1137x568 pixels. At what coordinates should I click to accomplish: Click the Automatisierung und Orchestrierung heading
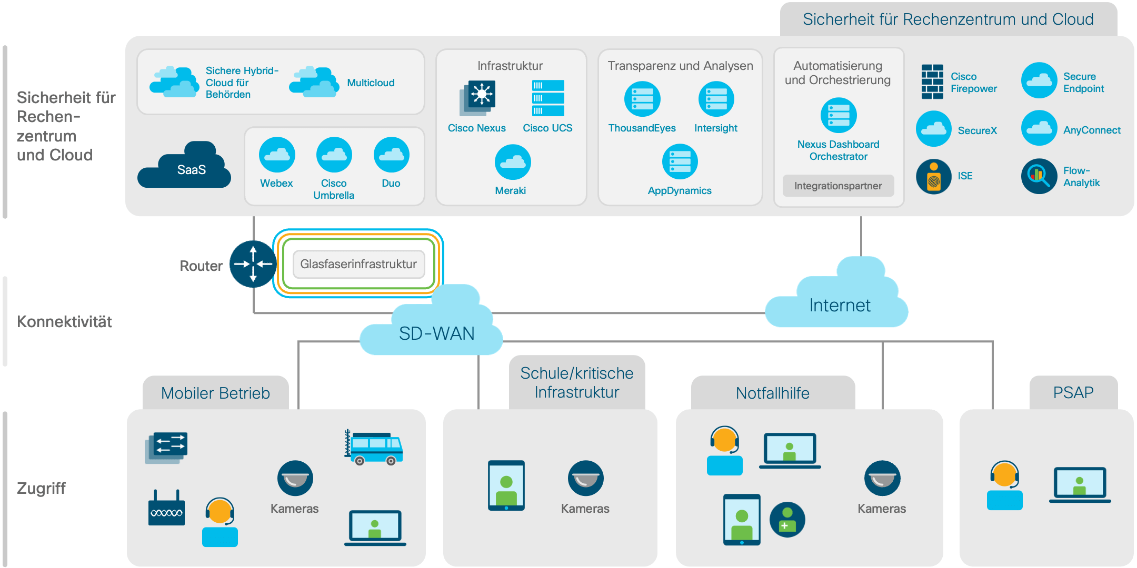pos(838,73)
